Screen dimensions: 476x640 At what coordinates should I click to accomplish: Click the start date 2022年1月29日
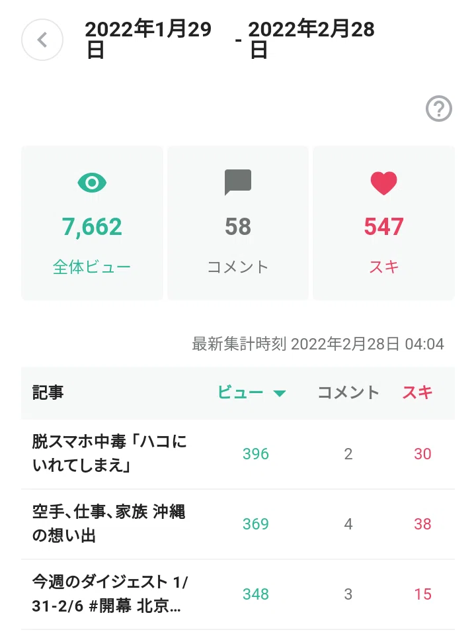[x=148, y=40]
